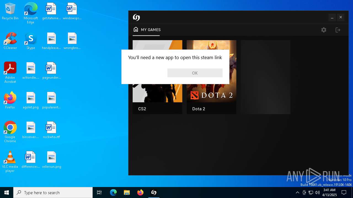Open File Explorer from the taskbar
The width and height of the screenshot is (353, 198).
coord(127,193)
